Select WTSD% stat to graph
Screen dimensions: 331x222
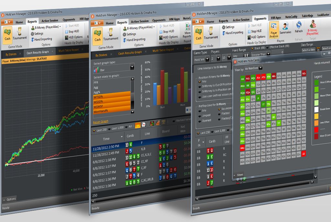[112, 96]
